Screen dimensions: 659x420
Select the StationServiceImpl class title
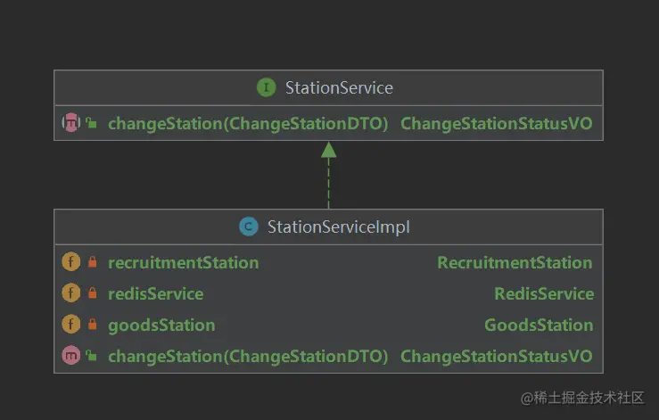[338, 227]
